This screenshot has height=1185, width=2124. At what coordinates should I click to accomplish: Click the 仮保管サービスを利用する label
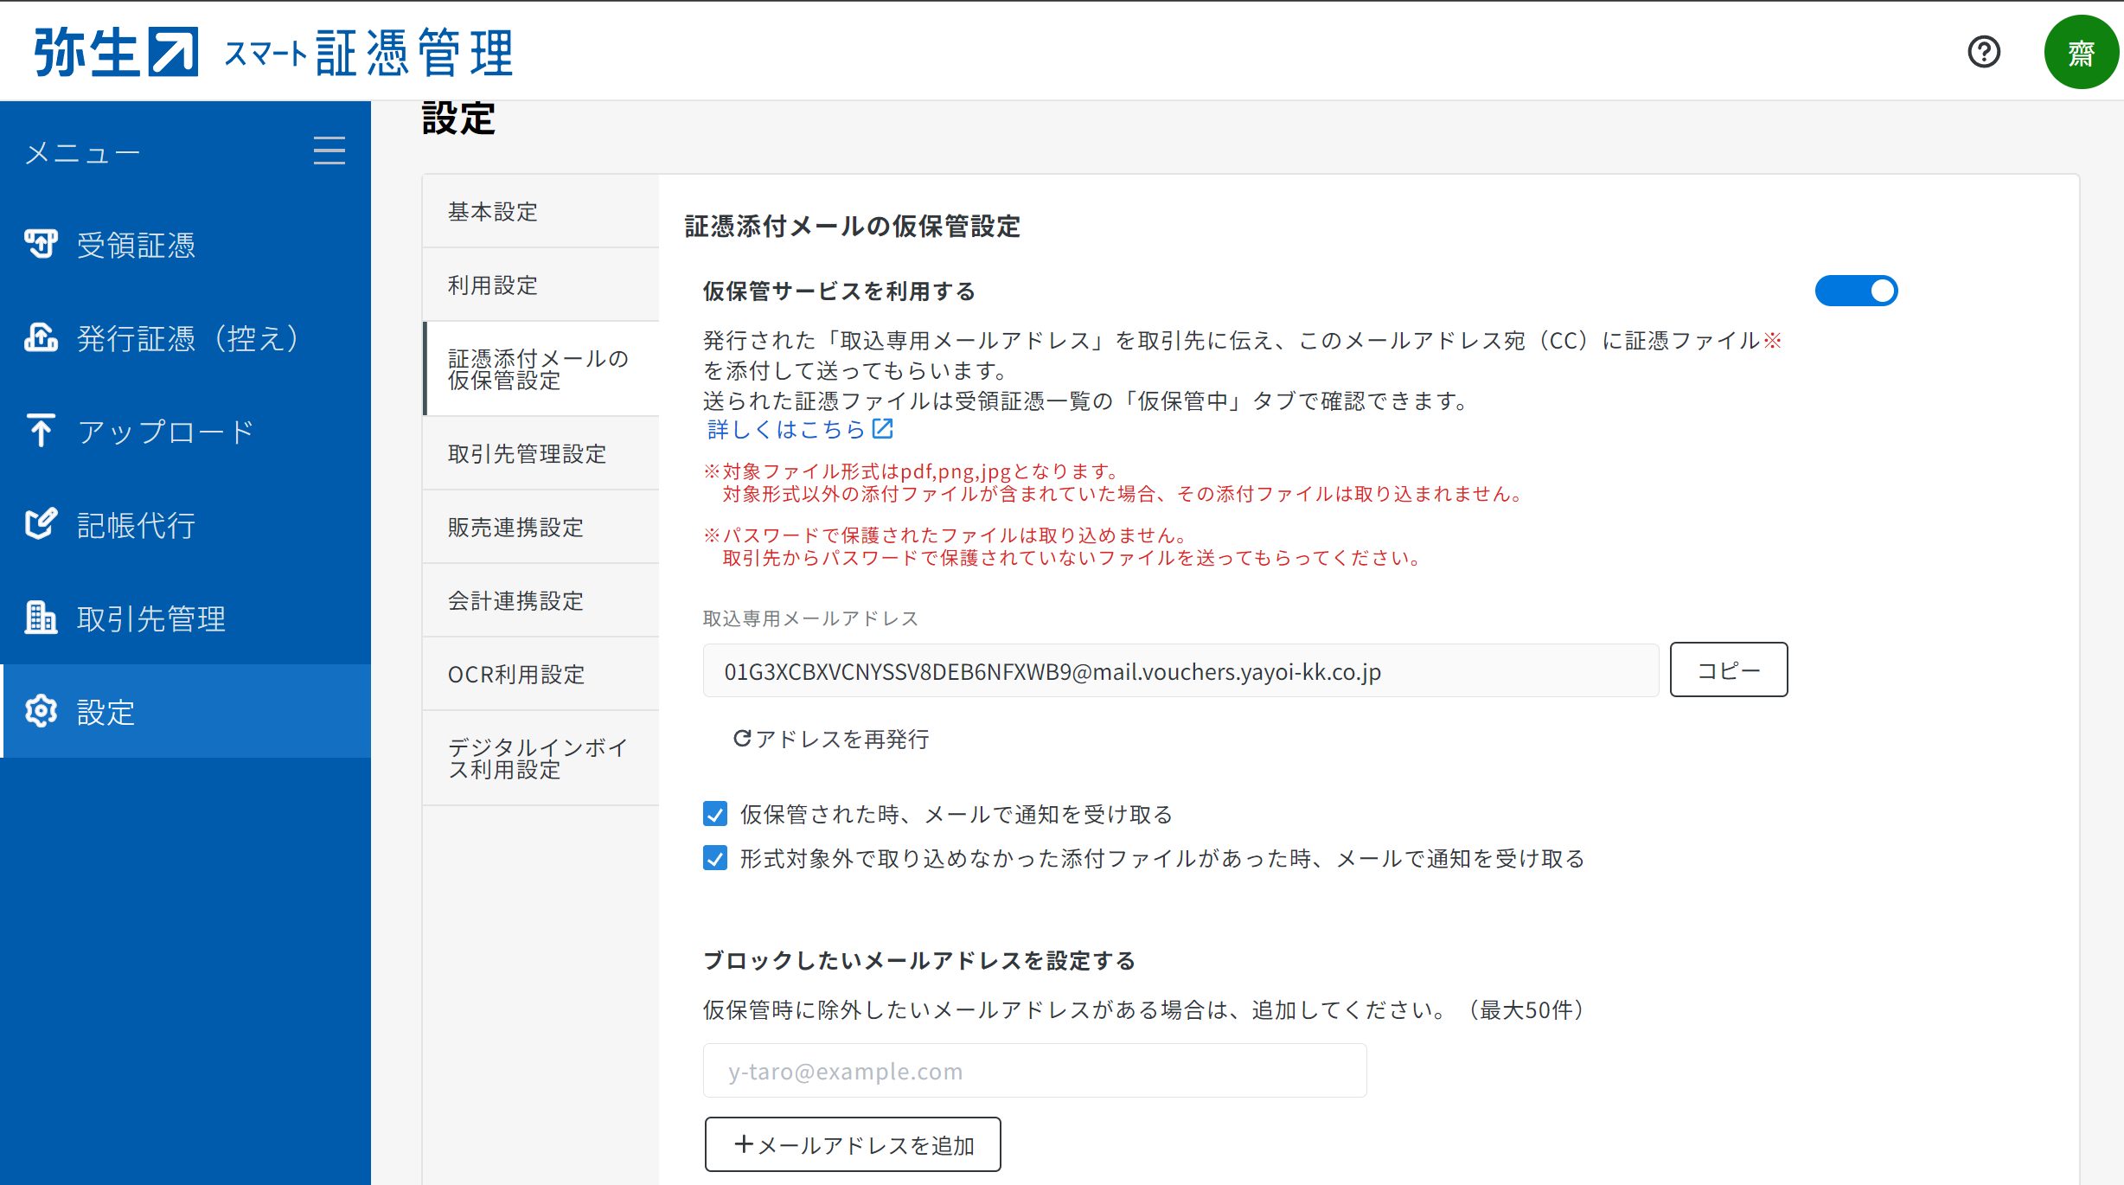pyautogui.click(x=839, y=291)
